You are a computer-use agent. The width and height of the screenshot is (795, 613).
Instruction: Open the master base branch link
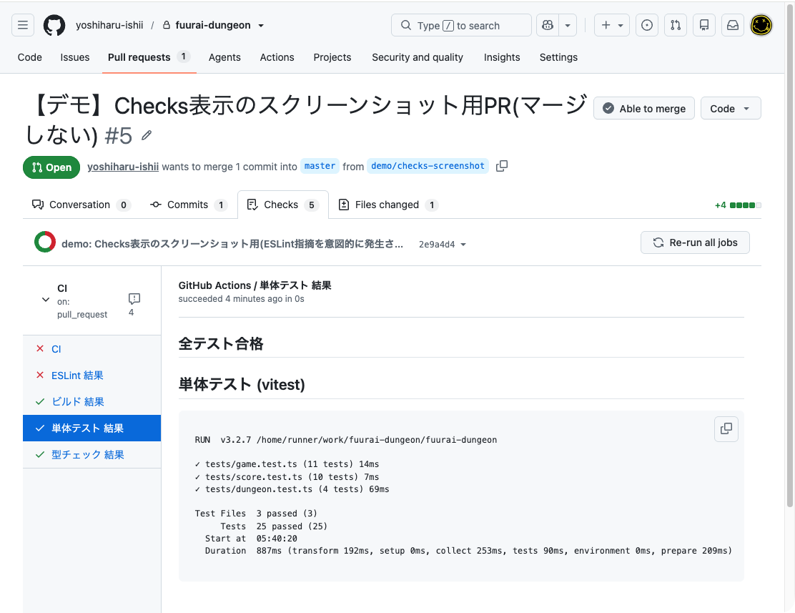click(320, 166)
